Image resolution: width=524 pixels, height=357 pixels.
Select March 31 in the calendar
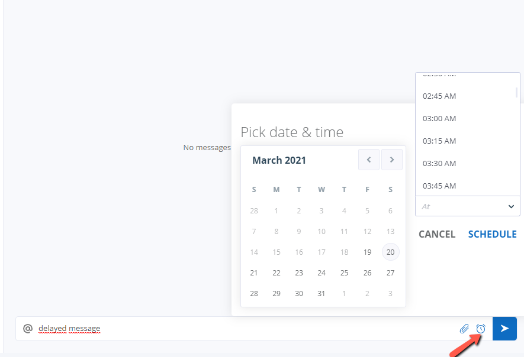[x=321, y=294]
